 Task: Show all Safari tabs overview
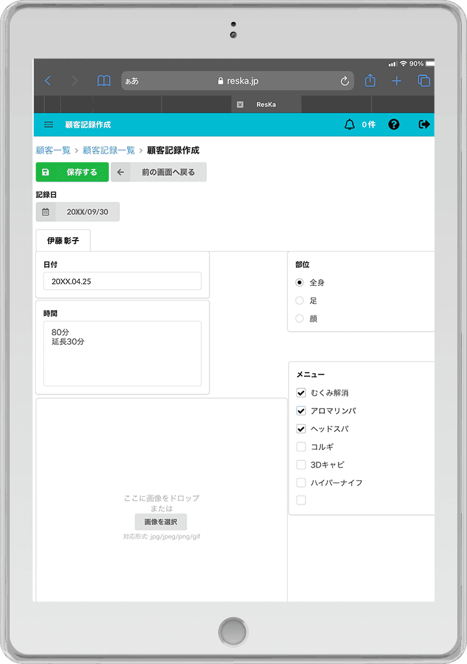424,81
